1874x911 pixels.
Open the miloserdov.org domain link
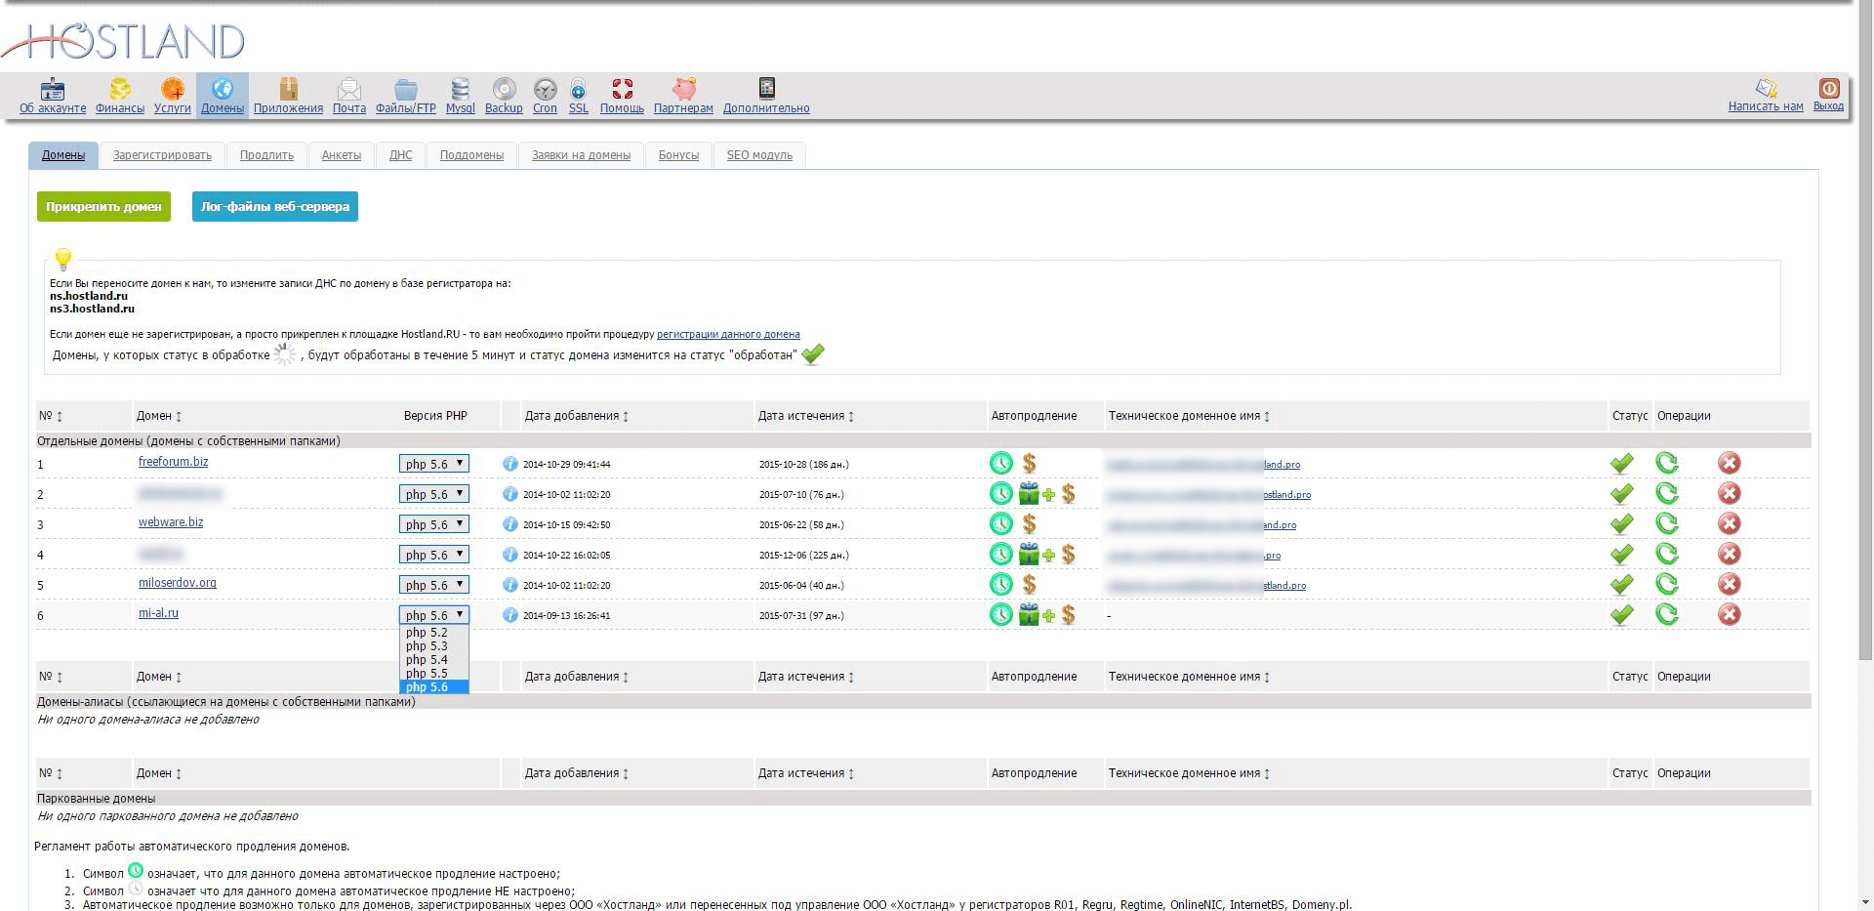(177, 583)
